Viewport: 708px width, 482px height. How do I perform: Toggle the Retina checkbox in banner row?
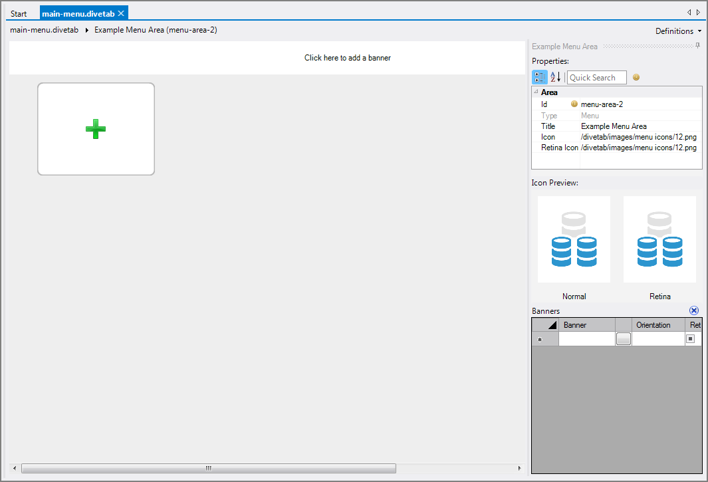tap(691, 339)
